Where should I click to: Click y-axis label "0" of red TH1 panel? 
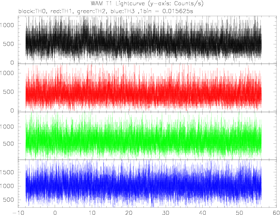[12, 110]
